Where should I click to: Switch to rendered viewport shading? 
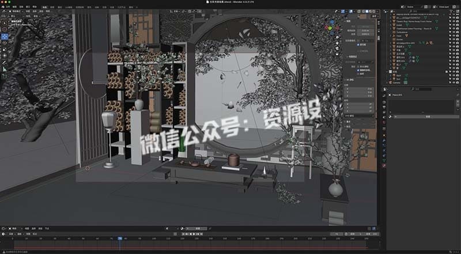(x=374, y=12)
